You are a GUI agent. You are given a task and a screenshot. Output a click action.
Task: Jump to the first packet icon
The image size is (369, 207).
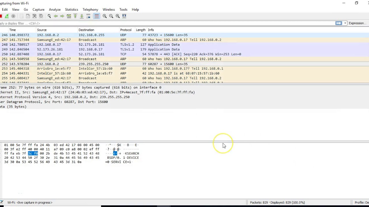point(75,16)
